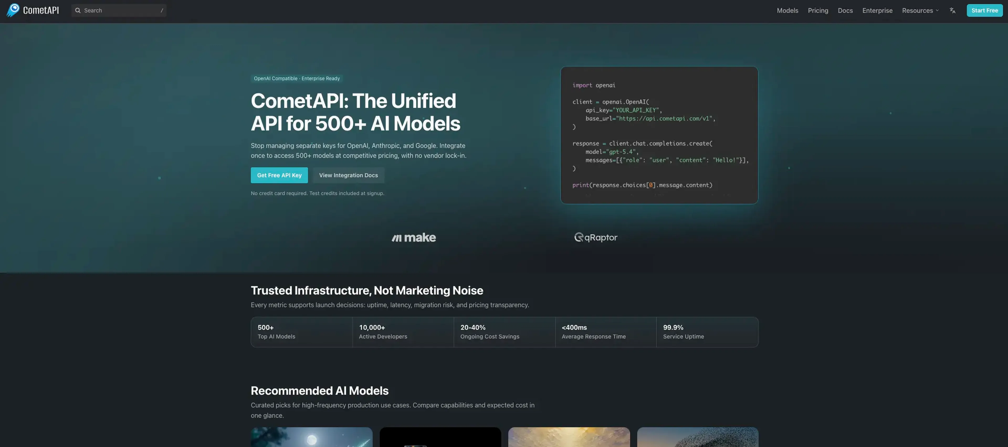Select the <400ms Average Response Time stat
Image resolution: width=1008 pixels, height=447 pixels.
[x=606, y=332]
